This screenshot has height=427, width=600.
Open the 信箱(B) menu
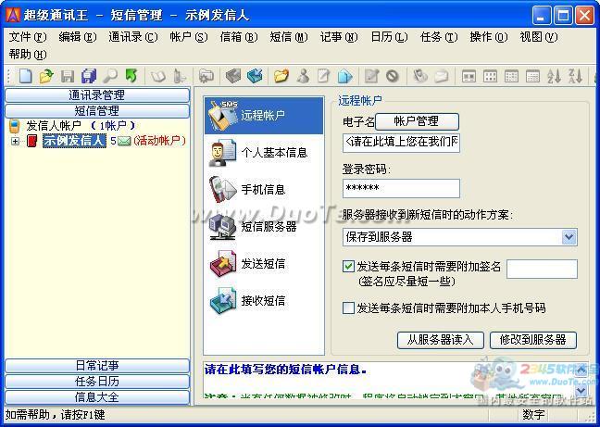click(239, 37)
